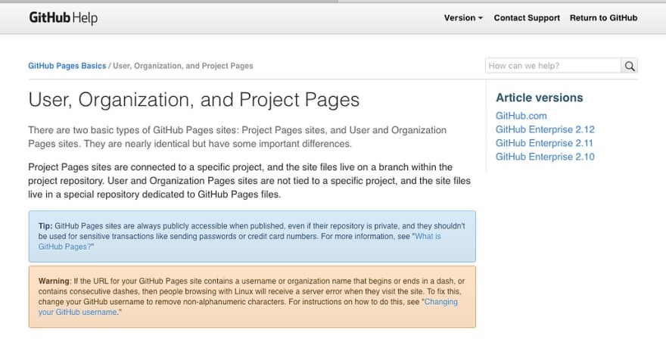The height and width of the screenshot is (342, 666).
Task: Focus the 'How can we help?' search field
Action: point(553,66)
